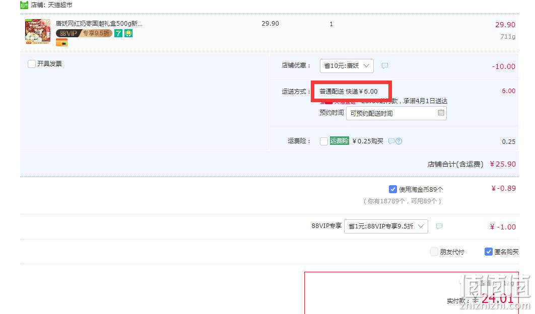Screen dimensions: 535x314
Task: Click the comment icon in the 运费险 row
Action: tap(391, 141)
